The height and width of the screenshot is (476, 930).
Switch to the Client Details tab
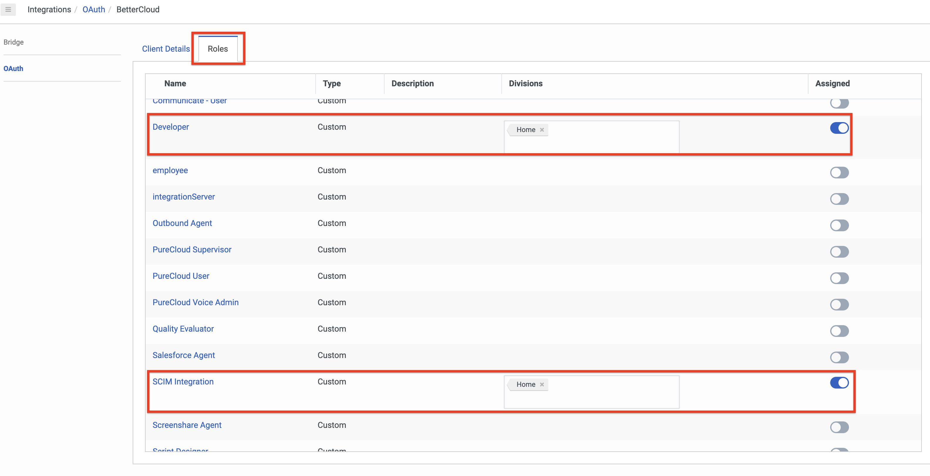click(x=166, y=49)
